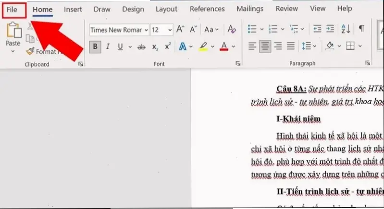Click the 'Câu 8A:' heading text

click(x=291, y=89)
